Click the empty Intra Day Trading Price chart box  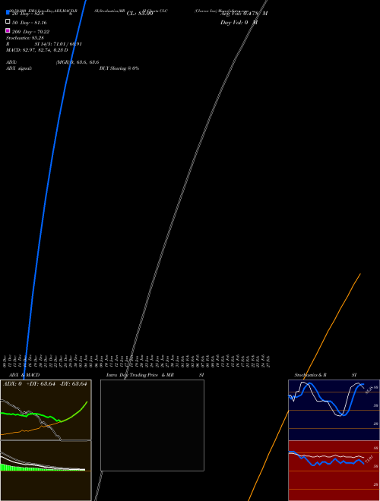[x=152, y=425]
